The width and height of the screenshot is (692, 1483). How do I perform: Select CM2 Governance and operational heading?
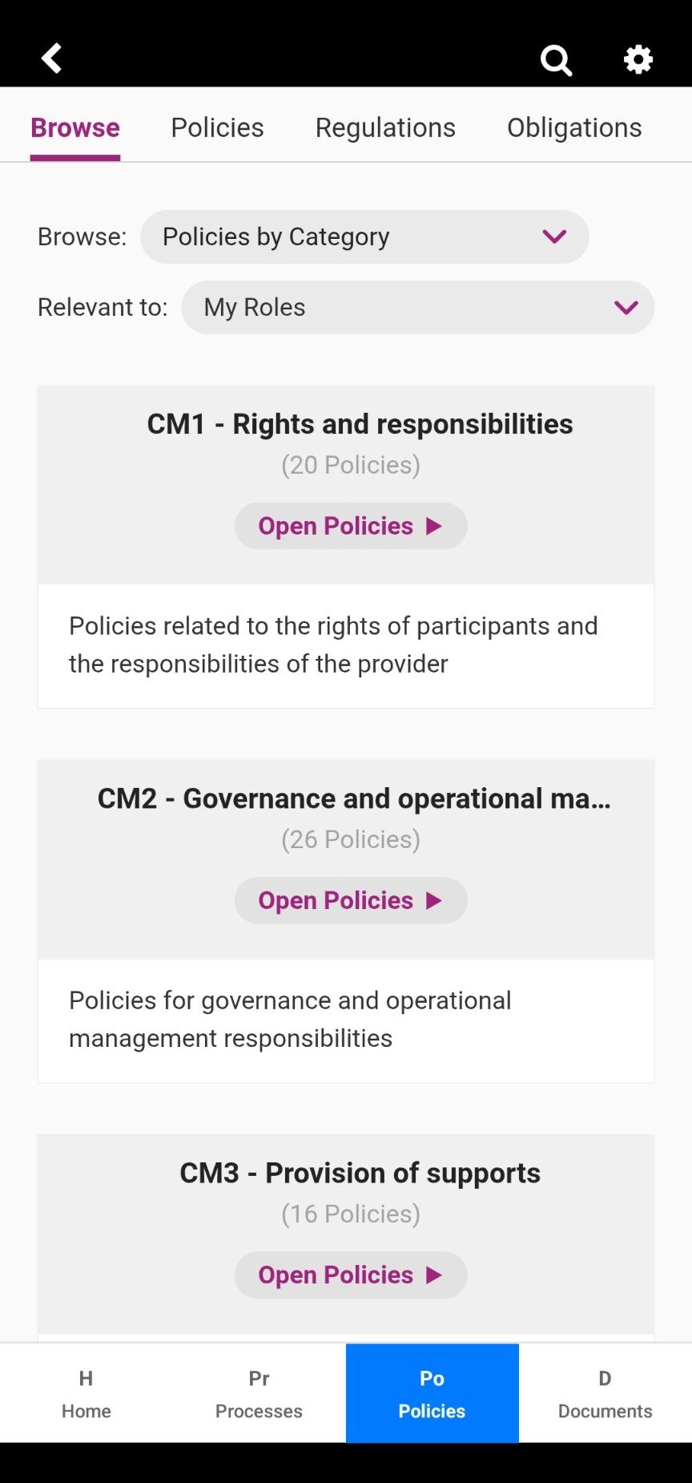coord(354,798)
